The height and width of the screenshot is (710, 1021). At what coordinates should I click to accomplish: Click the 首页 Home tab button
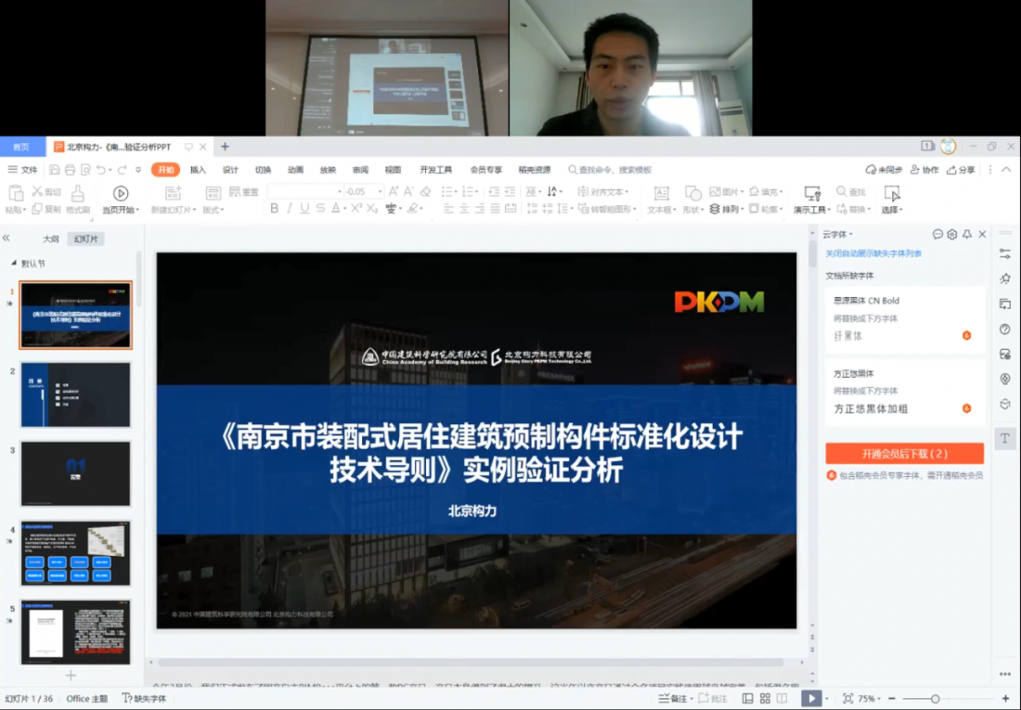coord(21,148)
